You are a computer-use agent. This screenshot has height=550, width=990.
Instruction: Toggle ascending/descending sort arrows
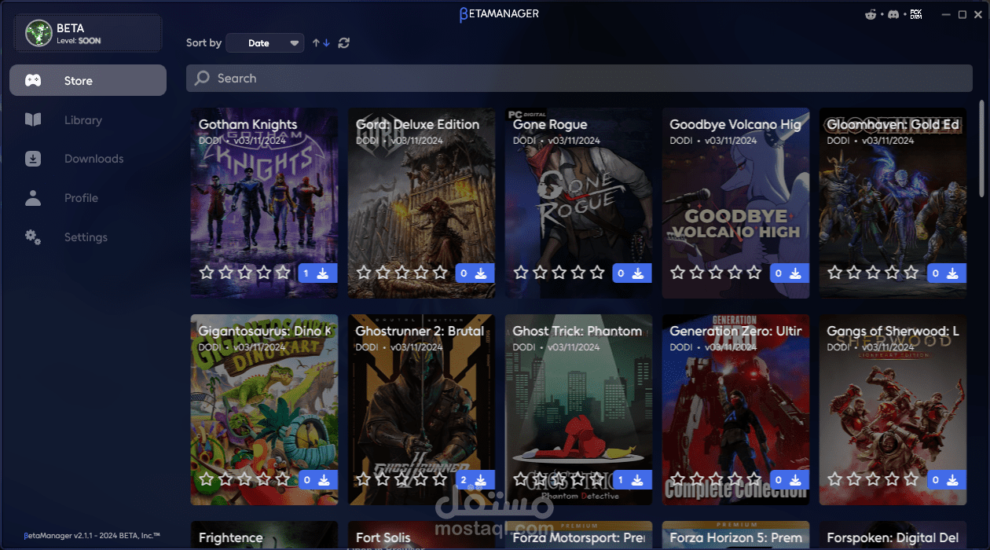click(x=321, y=43)
